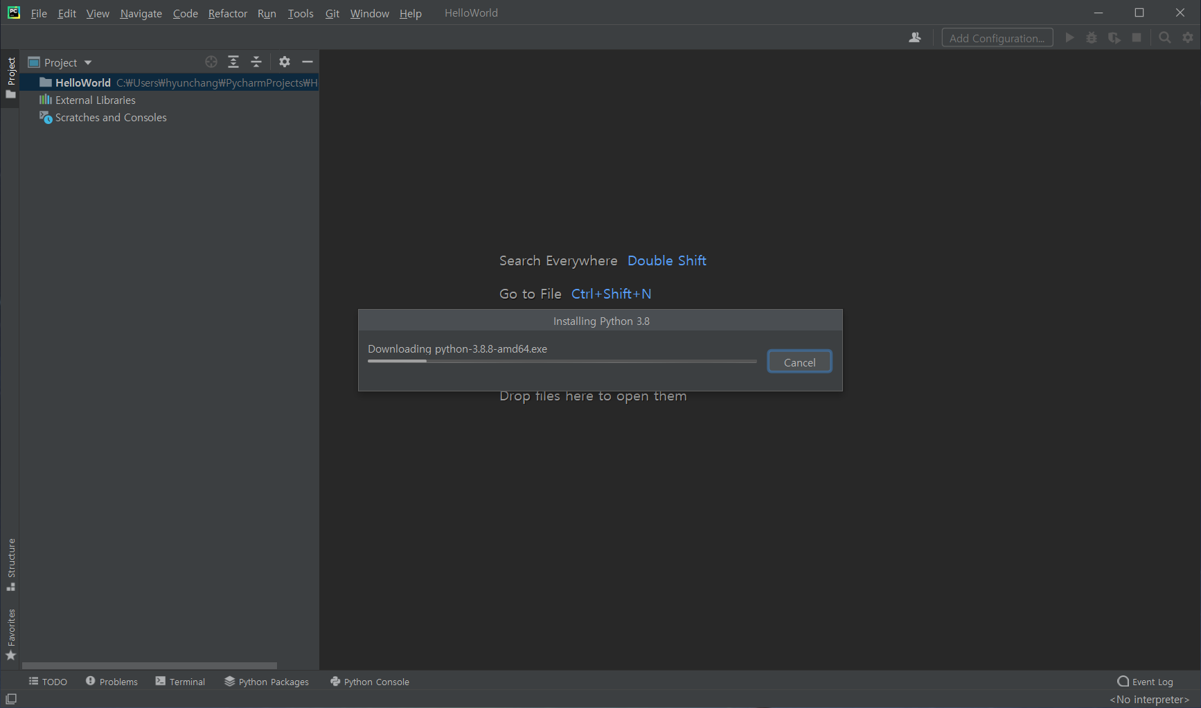Open the Run menu
Image resolution: width=1201 pixels, height=708 pixels.
[267, 13]
